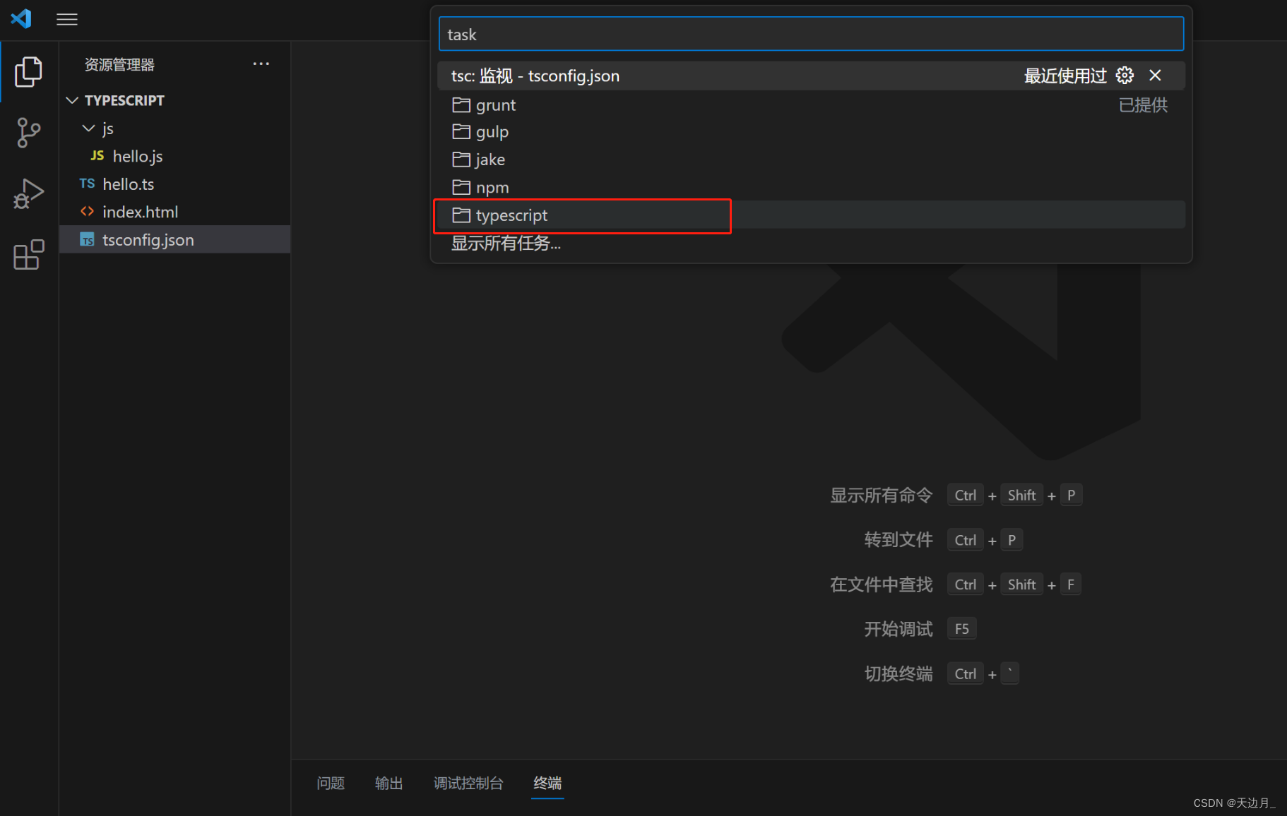Switch to the 输出 panel tab
1287x816 pixels.
click(x=389, y=783)
